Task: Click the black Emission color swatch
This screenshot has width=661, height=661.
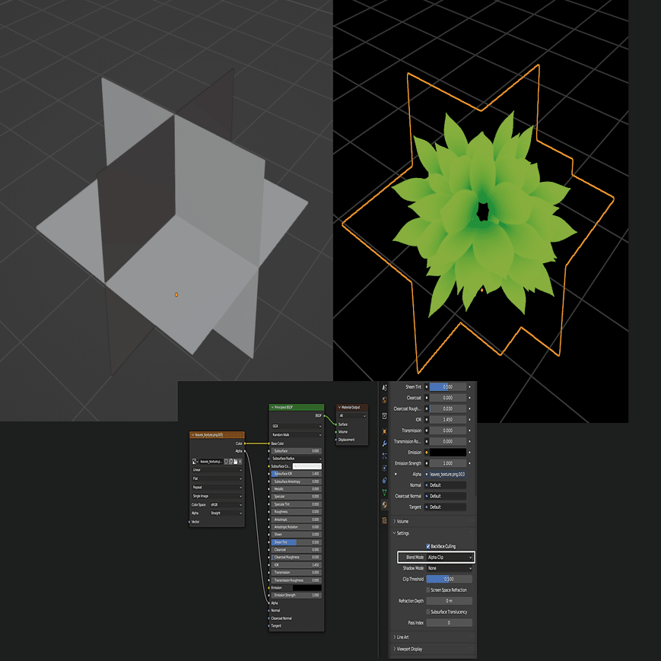Action: point(448,453)
